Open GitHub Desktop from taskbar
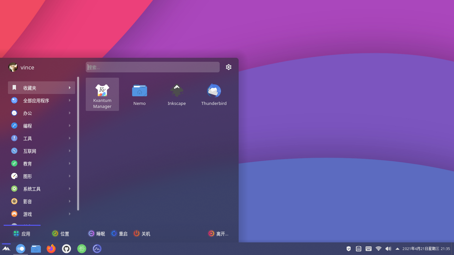Viewport: 454px width, 255px height. coord(66,249)
